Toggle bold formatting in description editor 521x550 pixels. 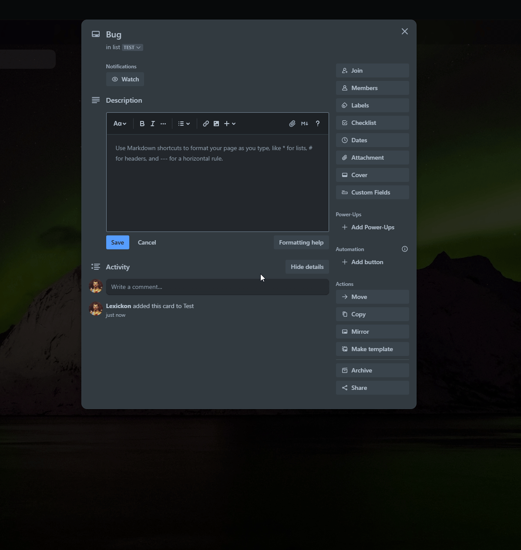click(x=142, y=124)
